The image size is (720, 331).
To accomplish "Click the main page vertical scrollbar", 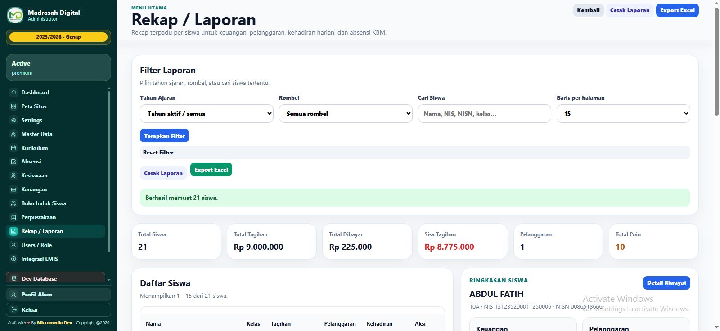I will pos(716,62).
